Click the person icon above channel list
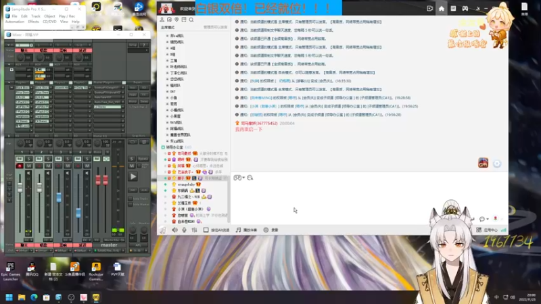Viewport: 541px width, 304px height. click(x=162, y=20)
